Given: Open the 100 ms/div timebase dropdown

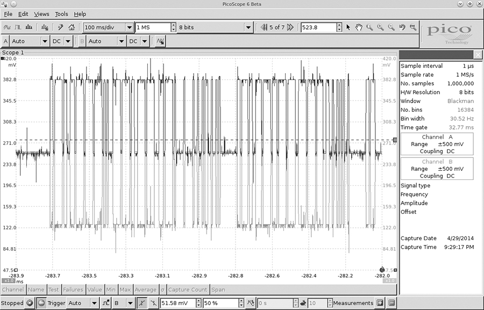Looking at the screenshot, I should pyautogui.click(x=129, y=27).
